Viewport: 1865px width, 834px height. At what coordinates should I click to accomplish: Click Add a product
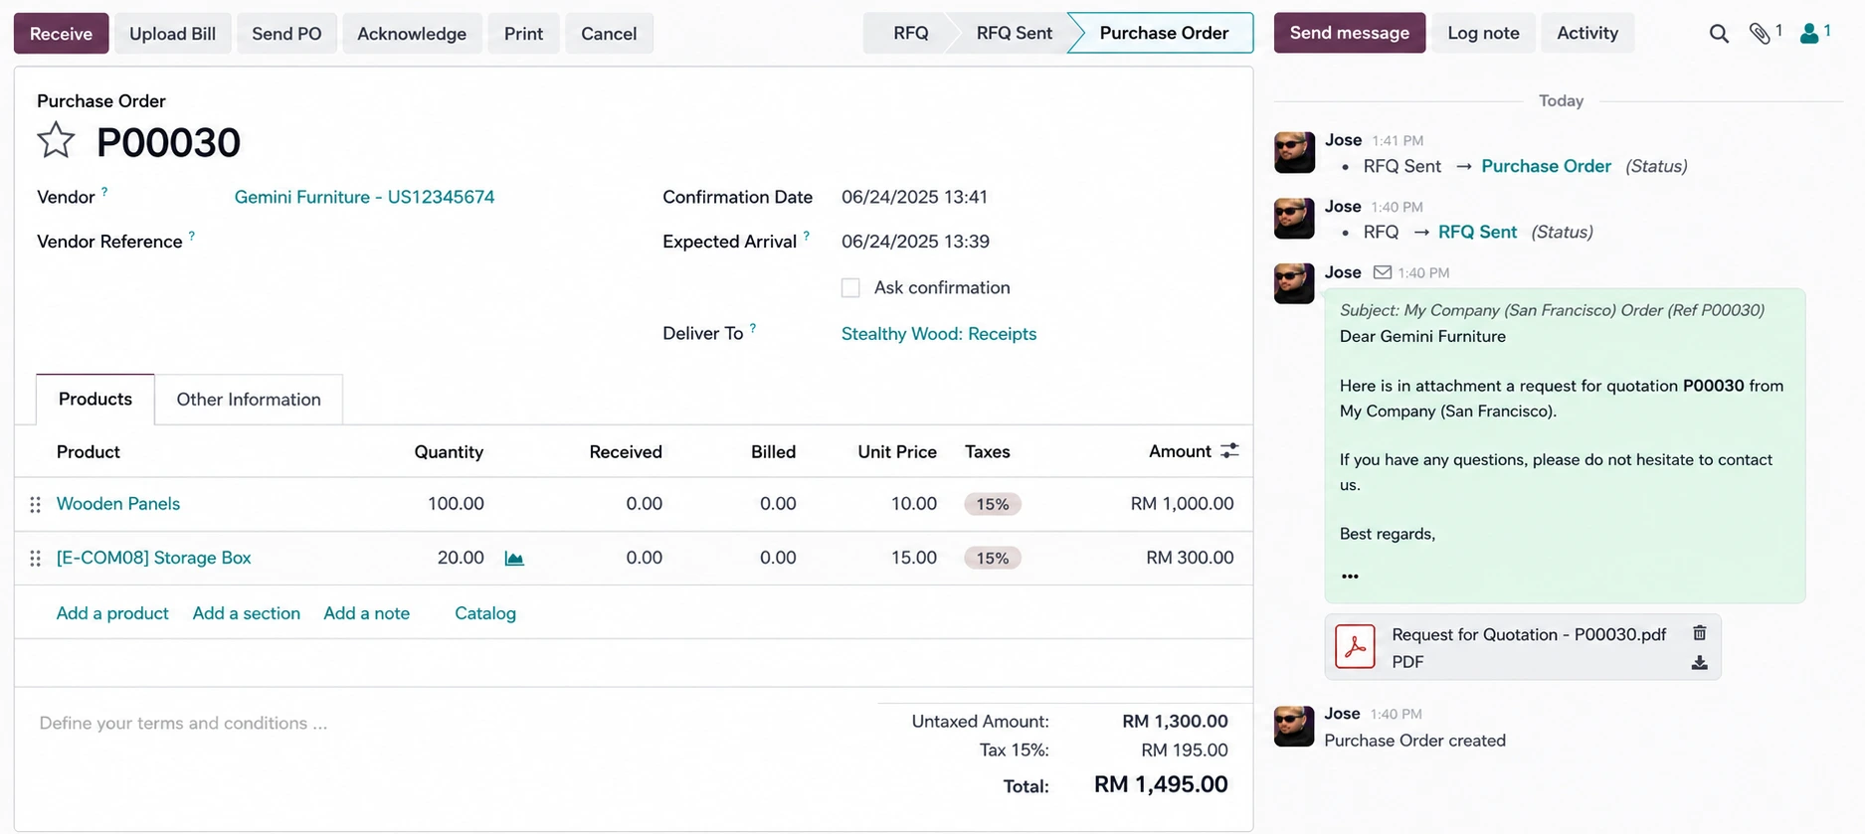112,613
